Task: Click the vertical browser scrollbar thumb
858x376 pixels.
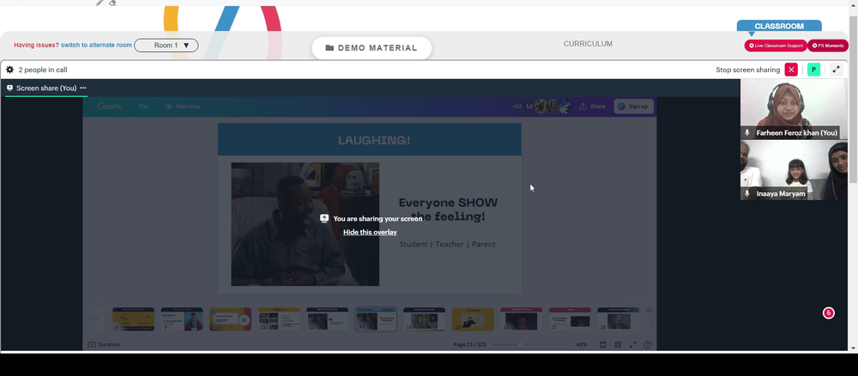Action: click(853, 99)
